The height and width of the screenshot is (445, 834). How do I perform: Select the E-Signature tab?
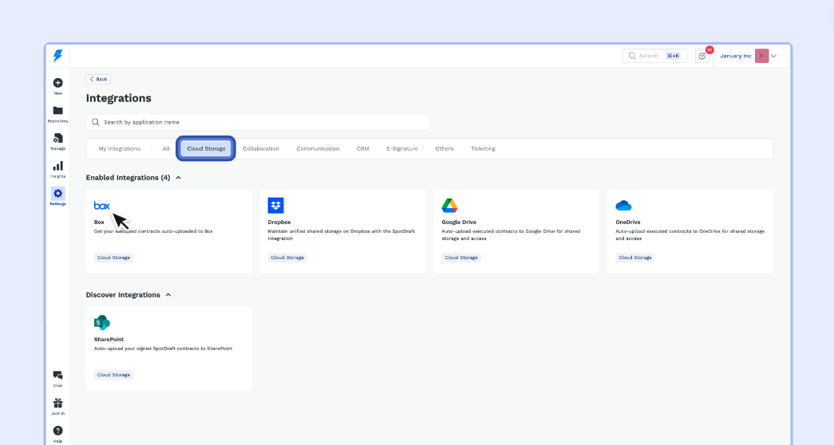(x=401, y=149)
